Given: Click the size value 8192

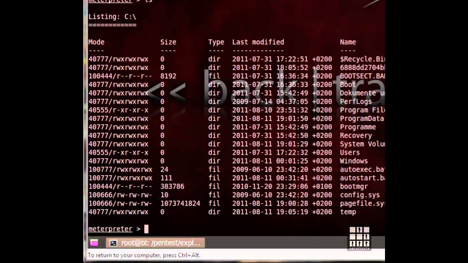Looking at the screenshot, I should pyautogui.click(x=168, y=76).
